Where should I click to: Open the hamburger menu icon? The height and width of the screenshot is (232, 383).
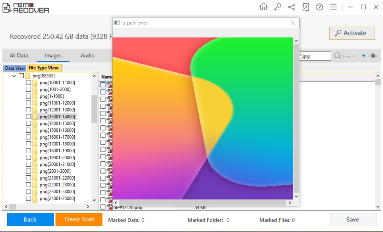coord(333,7)
